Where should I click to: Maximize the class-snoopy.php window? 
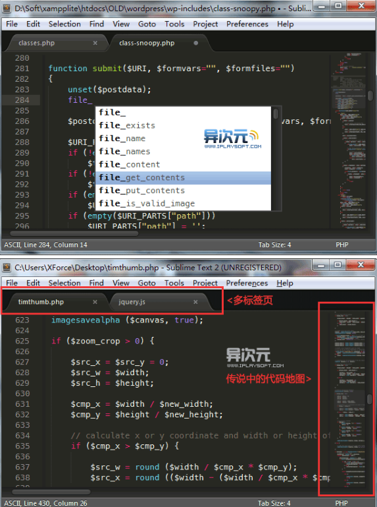click(x=338, y=7)
